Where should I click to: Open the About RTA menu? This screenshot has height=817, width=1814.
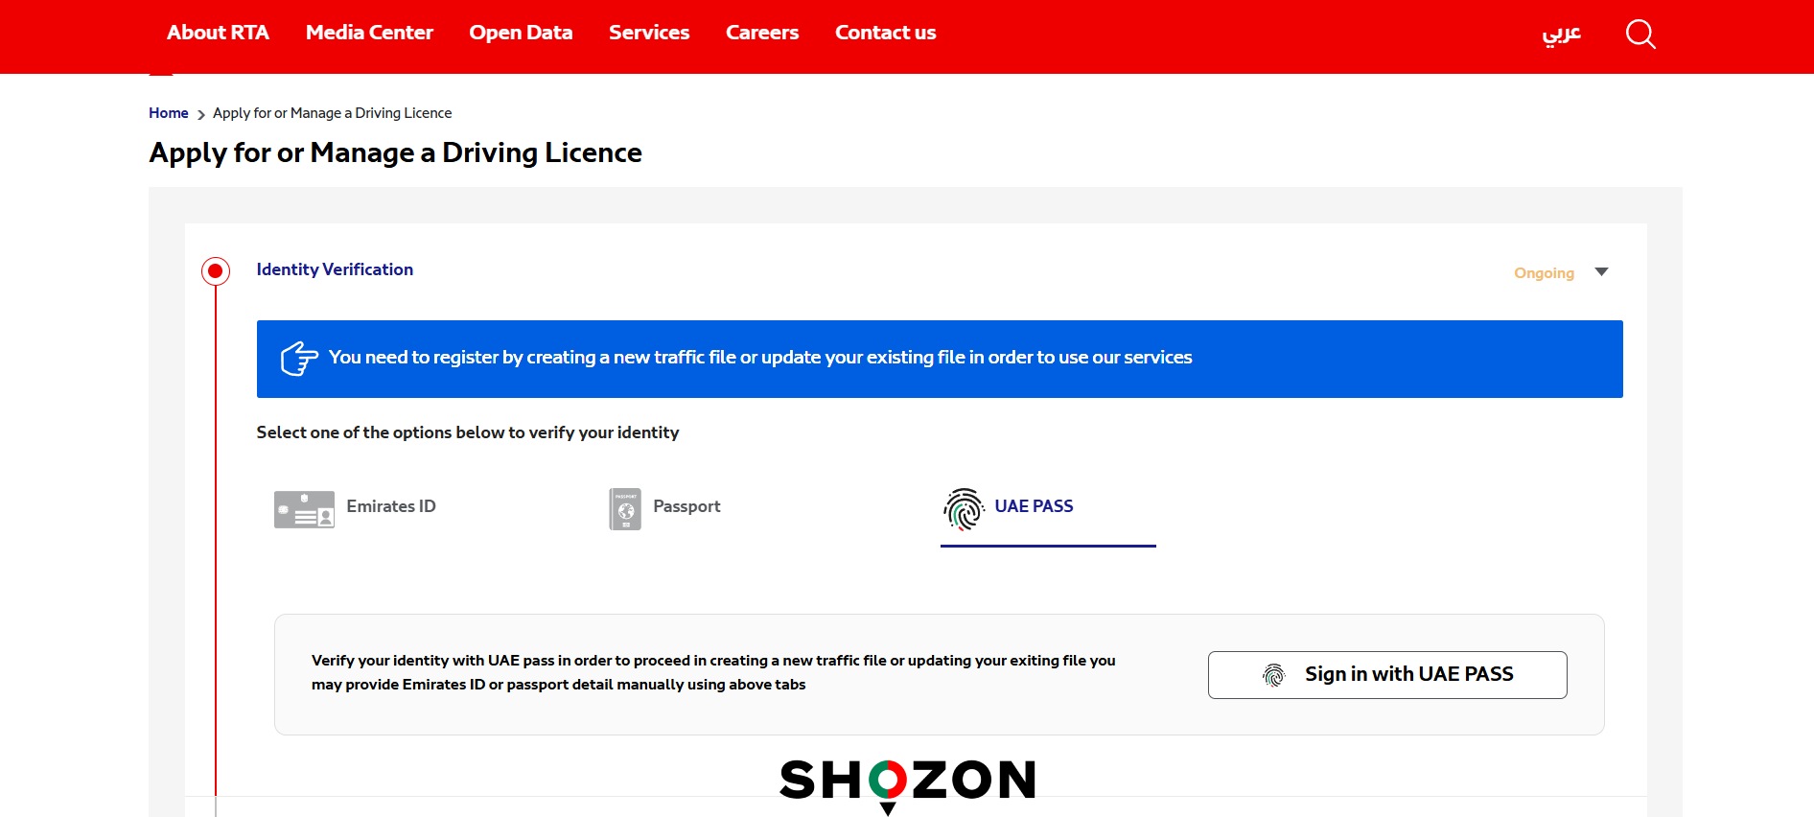218,33
